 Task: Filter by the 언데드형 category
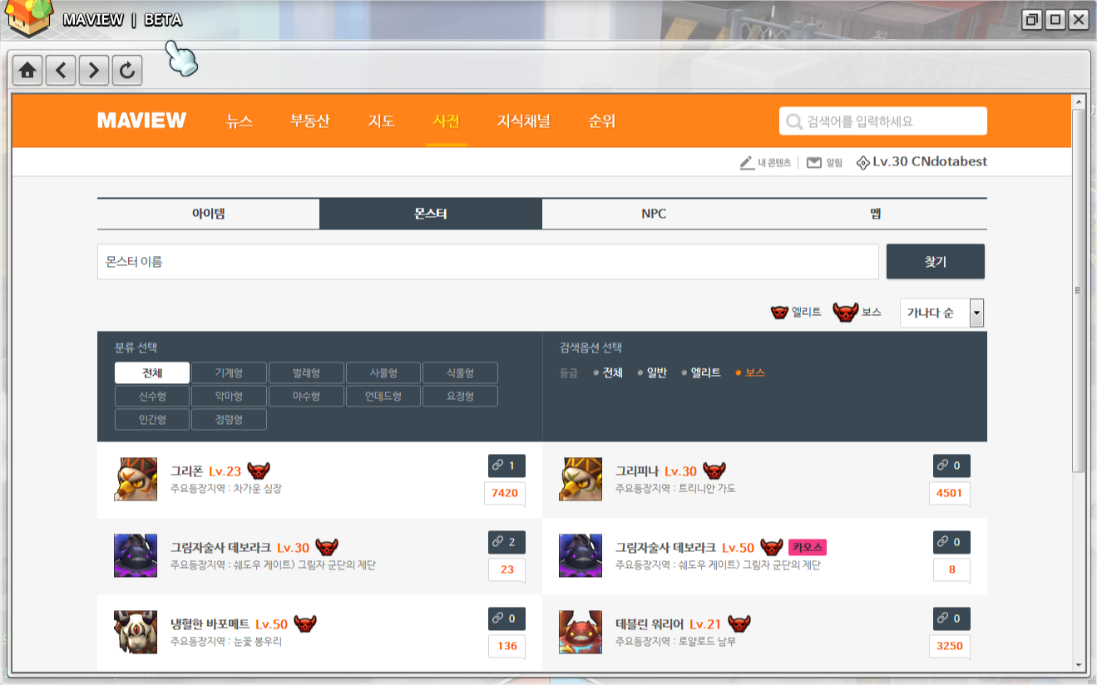383,397
